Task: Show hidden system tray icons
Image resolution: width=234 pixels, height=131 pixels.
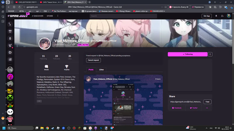Action: 206,128
